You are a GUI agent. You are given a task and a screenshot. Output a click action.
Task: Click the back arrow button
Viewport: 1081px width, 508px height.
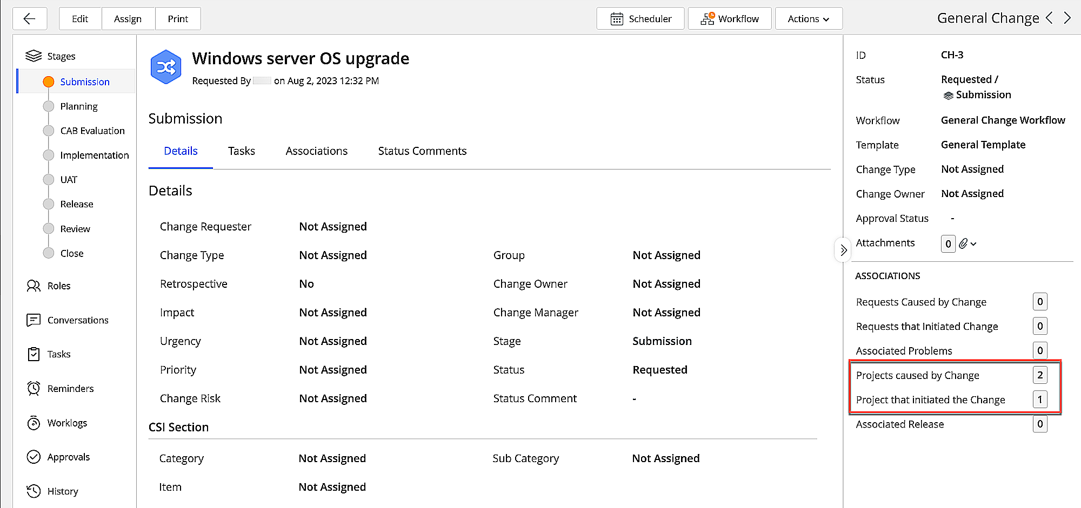pos(30,19)
